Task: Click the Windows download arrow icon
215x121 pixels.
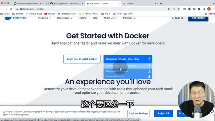Action: coord(149,71)
